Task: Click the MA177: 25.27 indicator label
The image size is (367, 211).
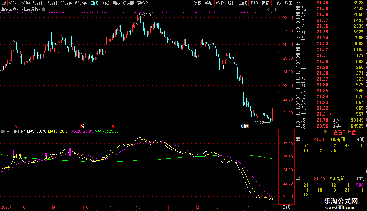Action: pos(107,131)
